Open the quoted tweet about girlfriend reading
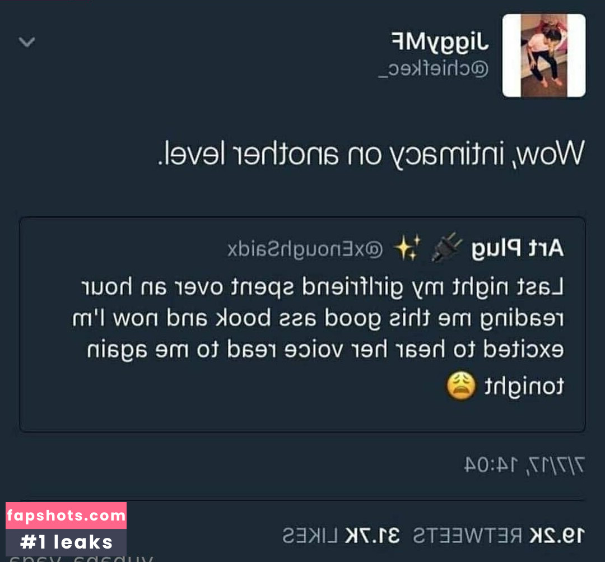605x562 pixels. point(302,324)
